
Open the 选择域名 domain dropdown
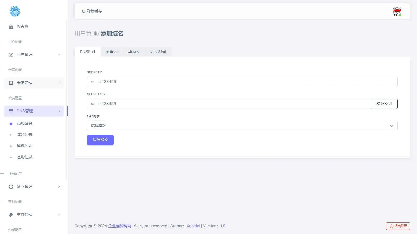click(242, 126)
